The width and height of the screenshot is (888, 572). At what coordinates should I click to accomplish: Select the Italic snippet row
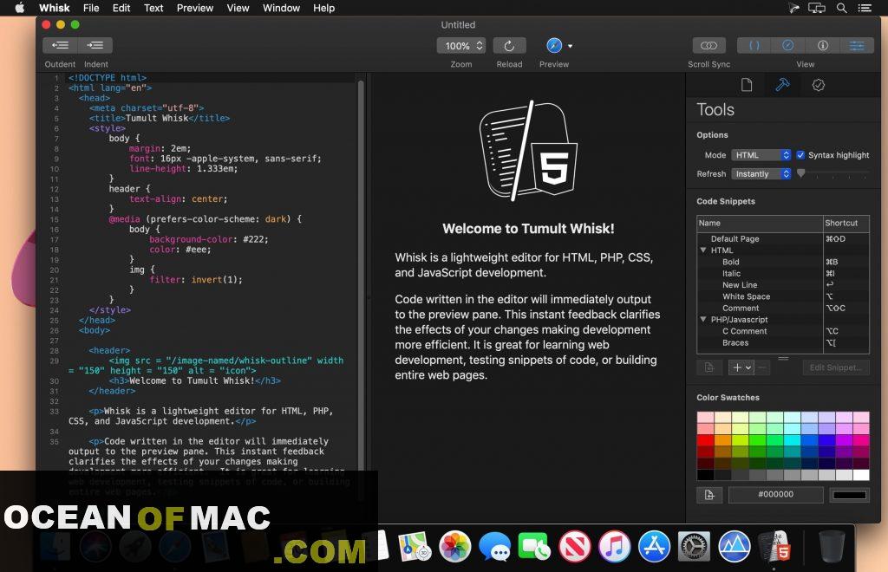pos(783,273)
